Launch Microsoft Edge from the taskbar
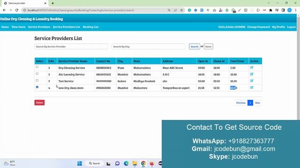 click(126, 163)
